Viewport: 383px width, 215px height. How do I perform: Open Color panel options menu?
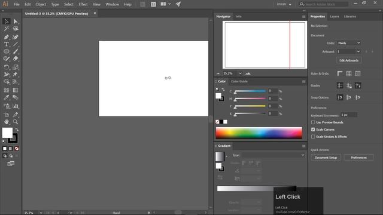pos(303,81)
